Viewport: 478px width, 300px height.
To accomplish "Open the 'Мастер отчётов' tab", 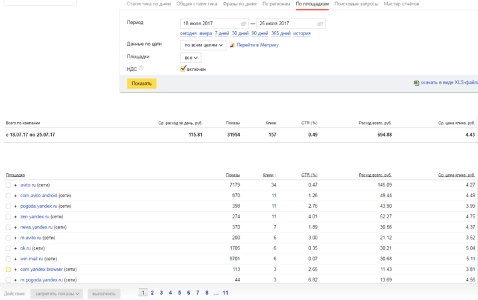I will click(401, 4).
